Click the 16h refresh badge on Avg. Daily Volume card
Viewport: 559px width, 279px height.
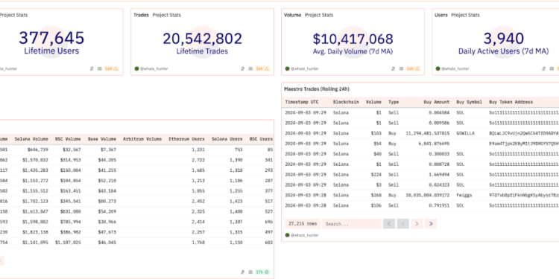click(x=413, y=68)
